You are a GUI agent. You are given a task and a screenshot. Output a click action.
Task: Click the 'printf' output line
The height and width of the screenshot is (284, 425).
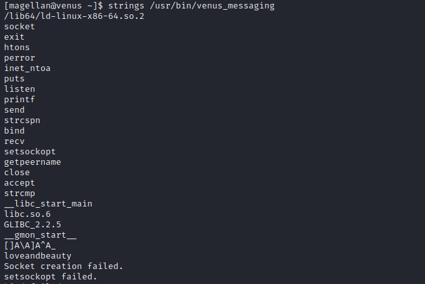click(x=20, y=100)
